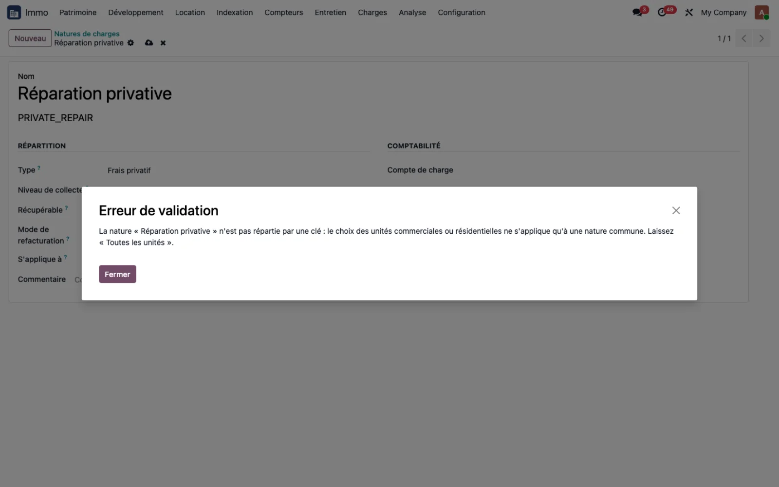Open the Charges menu
779x487 pixels.
pyautogui.click(x=372, y=13)
